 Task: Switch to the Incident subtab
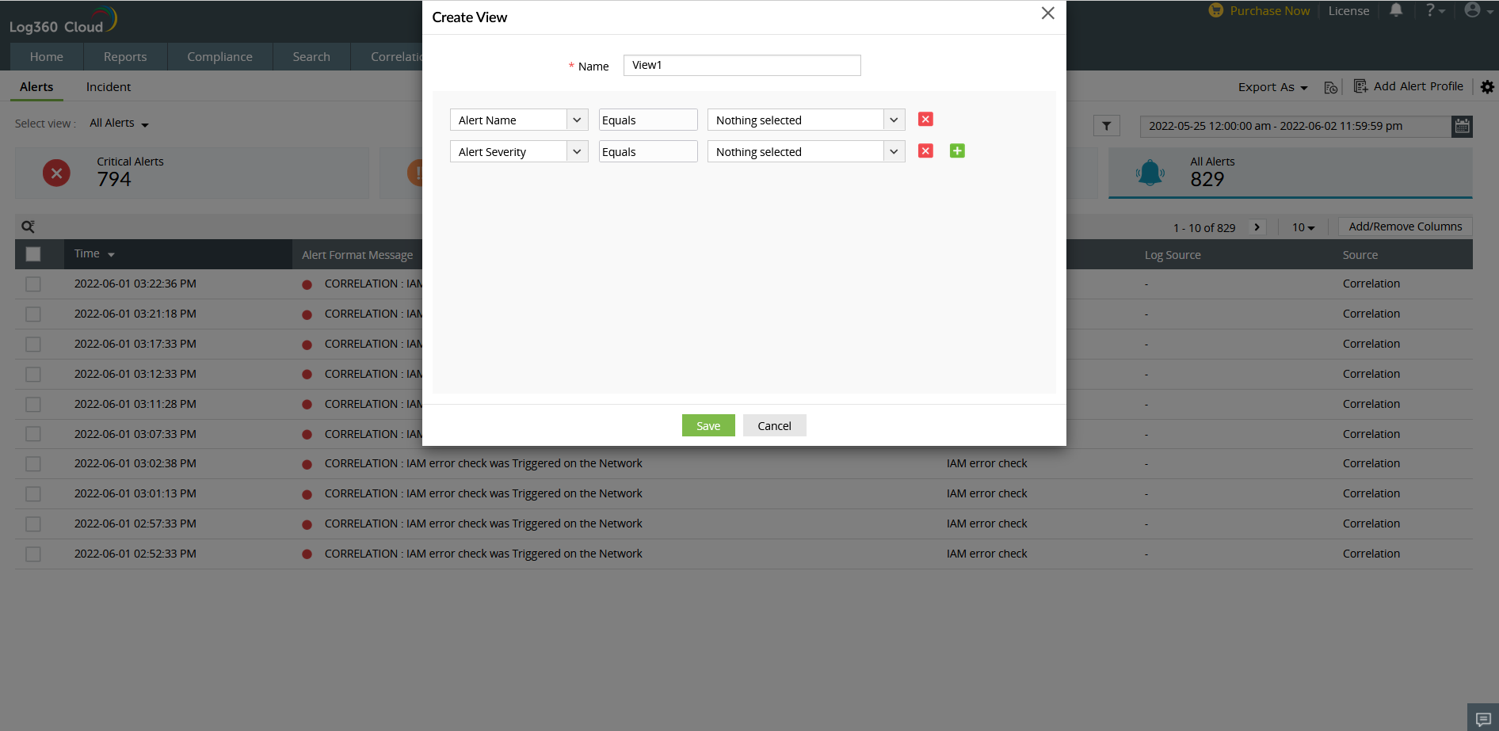point(109,87)
